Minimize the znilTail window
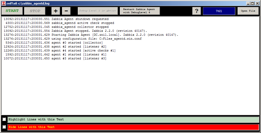 248,3
